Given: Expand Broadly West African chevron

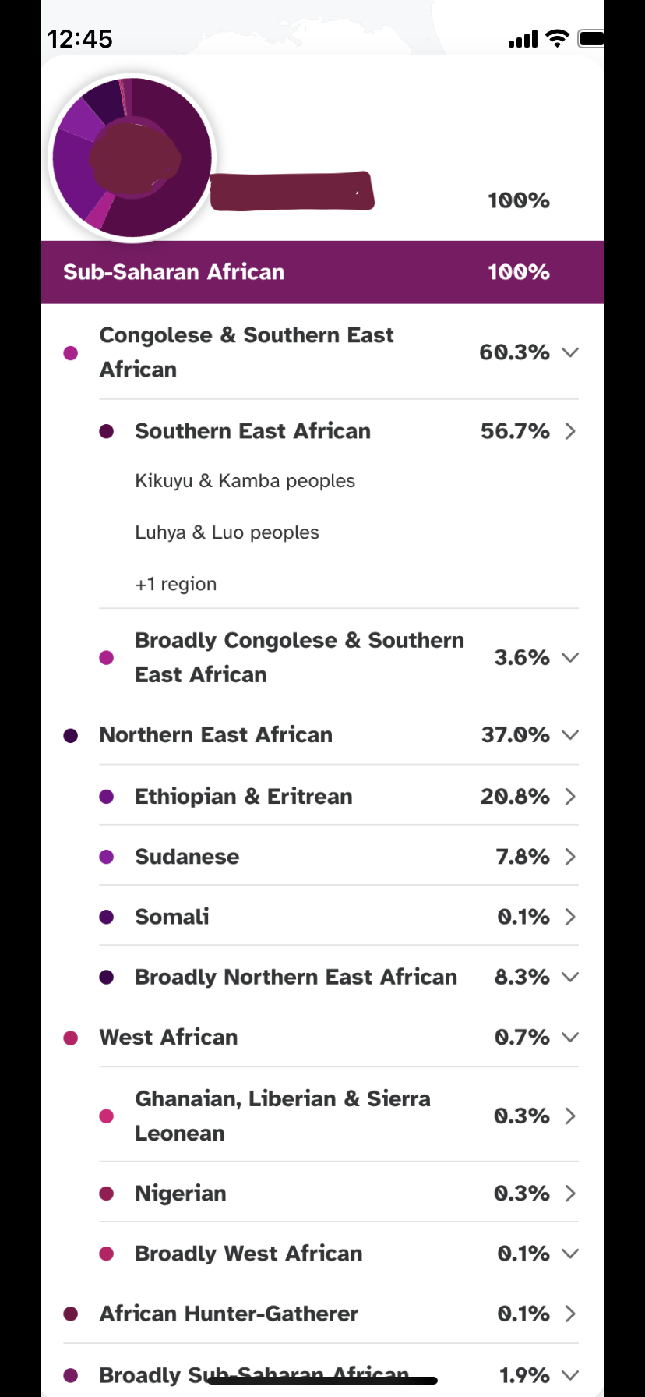Looking at the screenshot, I should pyautogui.click(x=570, y=1254).
